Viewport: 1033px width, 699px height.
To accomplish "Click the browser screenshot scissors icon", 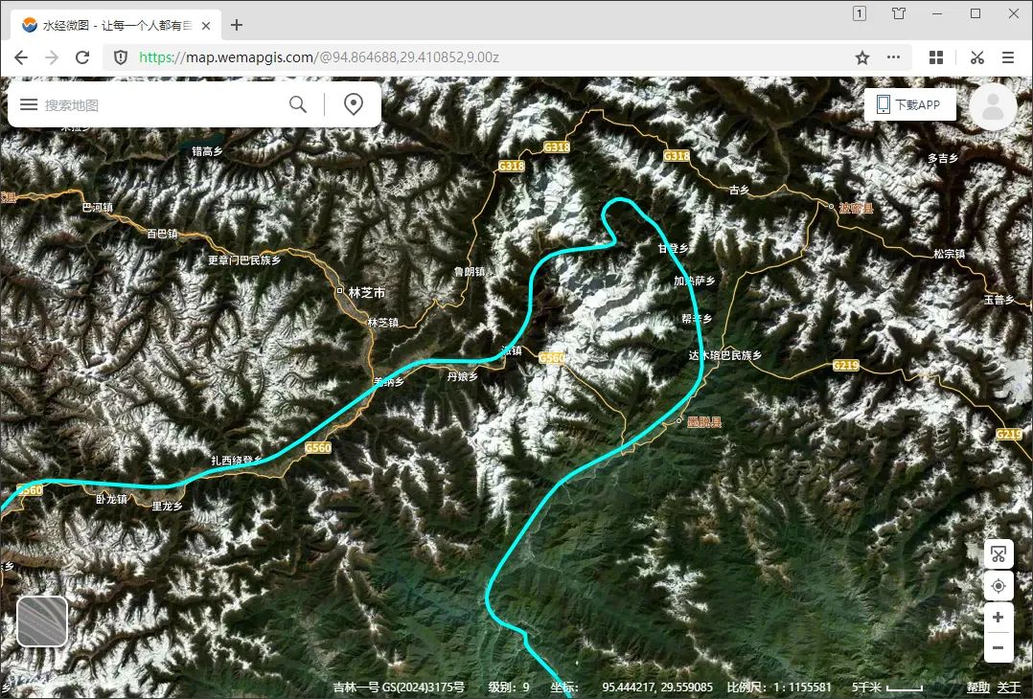I will tap(977, 57).
